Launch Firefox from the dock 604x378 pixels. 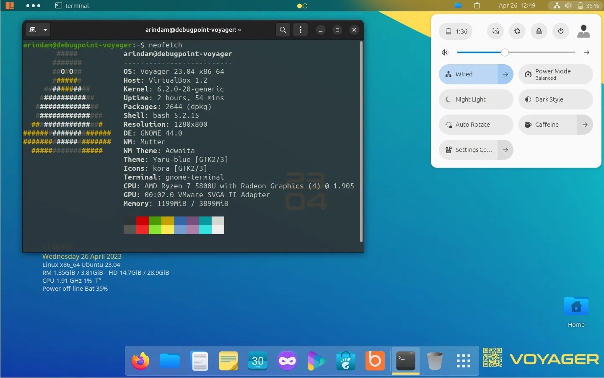coord(140,361)
